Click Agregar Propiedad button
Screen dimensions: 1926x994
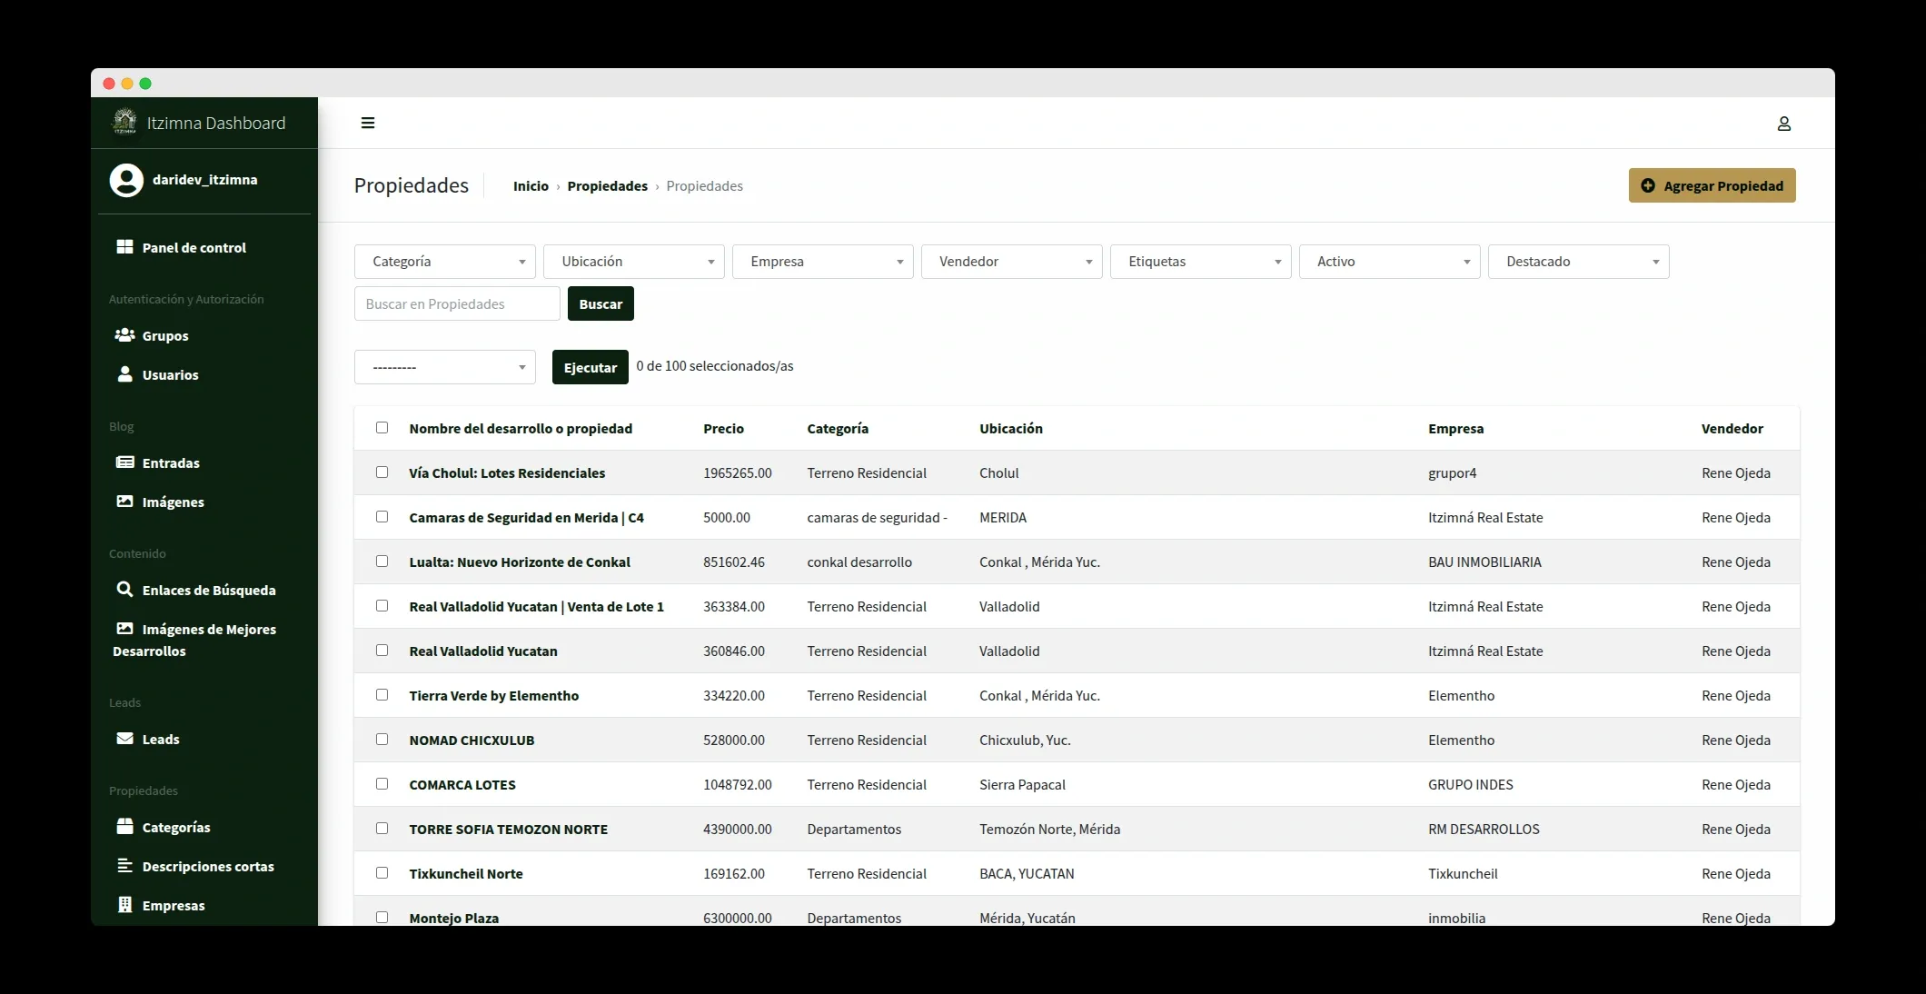(1712, 185)
